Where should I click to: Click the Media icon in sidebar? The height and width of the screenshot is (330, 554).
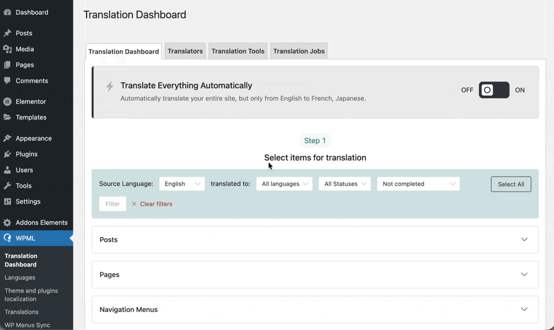[7, 49]
